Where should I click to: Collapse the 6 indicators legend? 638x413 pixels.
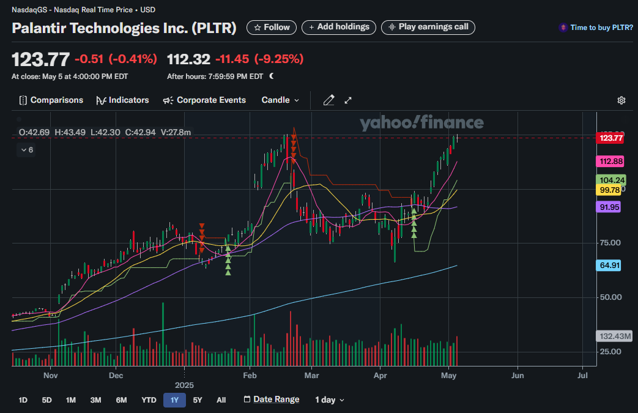27,150
